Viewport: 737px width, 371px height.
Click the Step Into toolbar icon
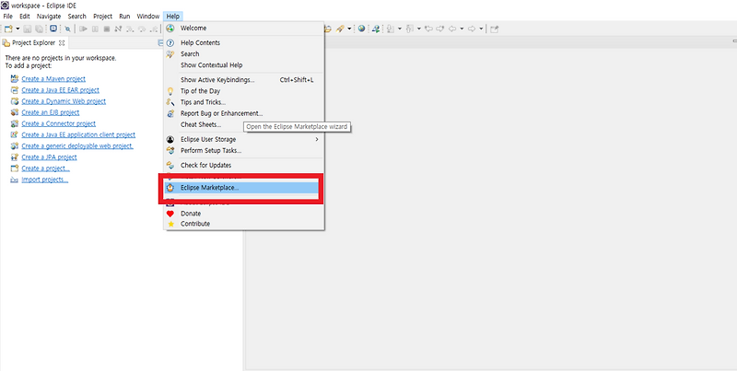tap(130, 29)
